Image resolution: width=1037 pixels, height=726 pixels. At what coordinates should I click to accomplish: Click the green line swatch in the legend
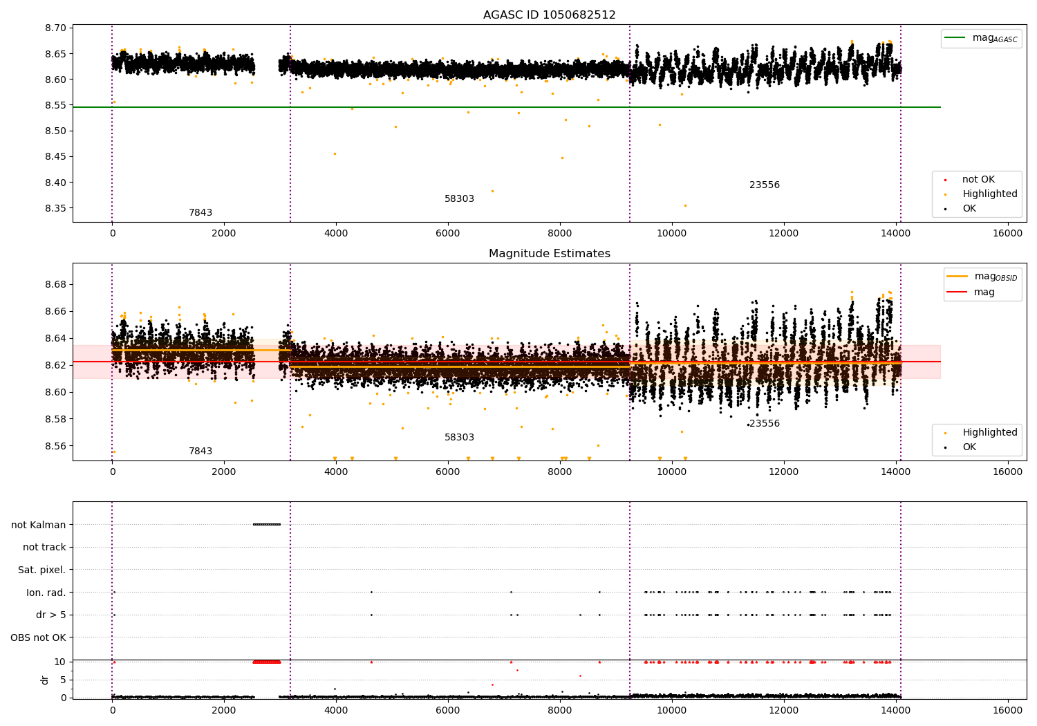[955, 38]
